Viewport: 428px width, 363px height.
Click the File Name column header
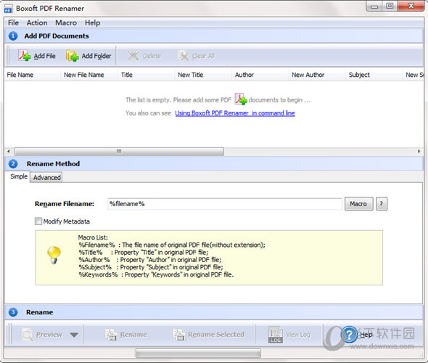(32, 75)
